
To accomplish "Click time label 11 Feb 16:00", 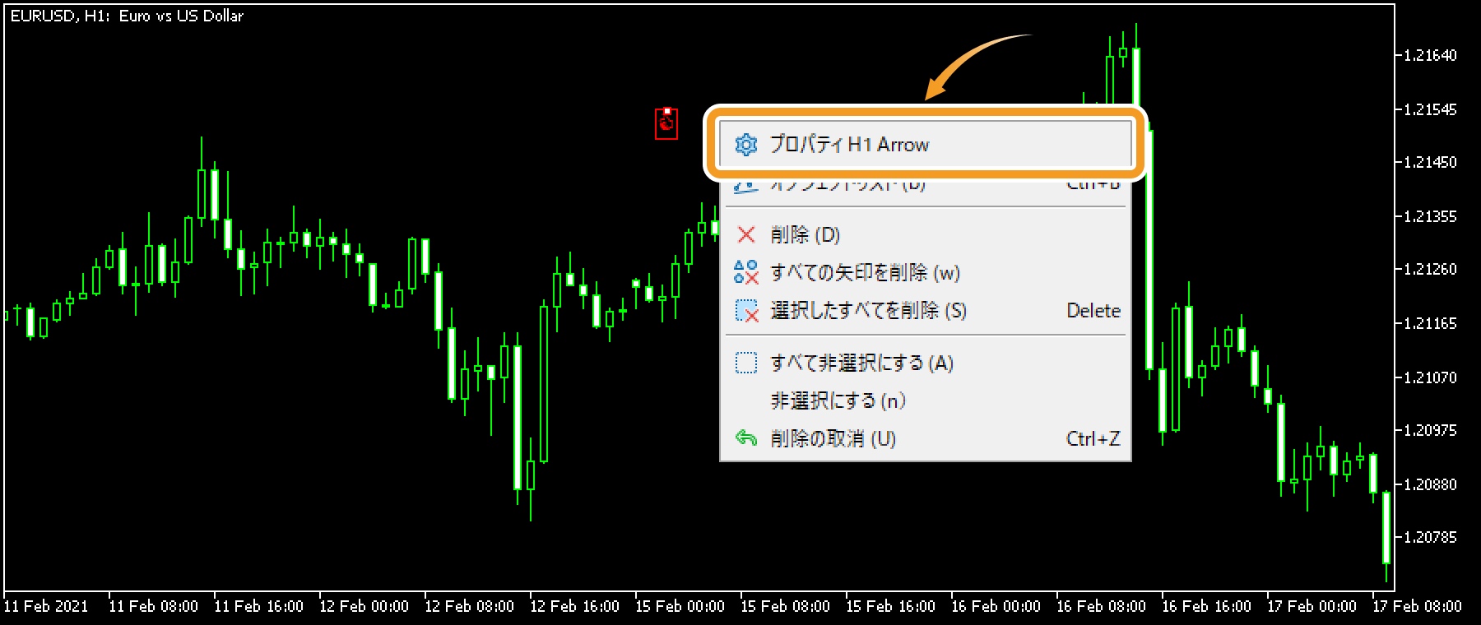I will coord(259,606).
